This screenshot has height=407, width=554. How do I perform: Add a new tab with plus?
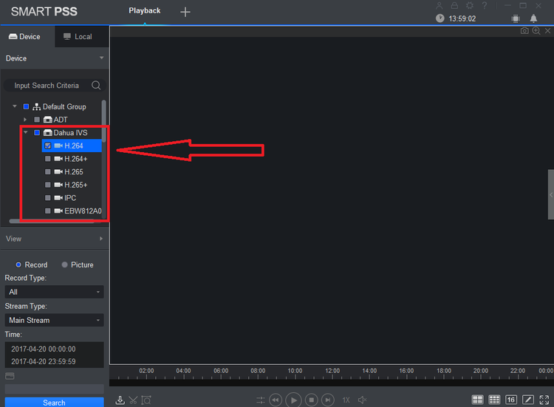pyautogui.click(x=185, y=12)
